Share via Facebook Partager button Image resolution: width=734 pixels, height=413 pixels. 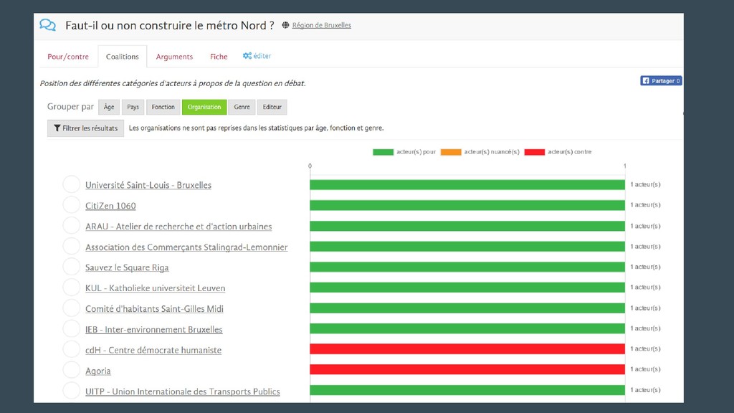point(661,81)
